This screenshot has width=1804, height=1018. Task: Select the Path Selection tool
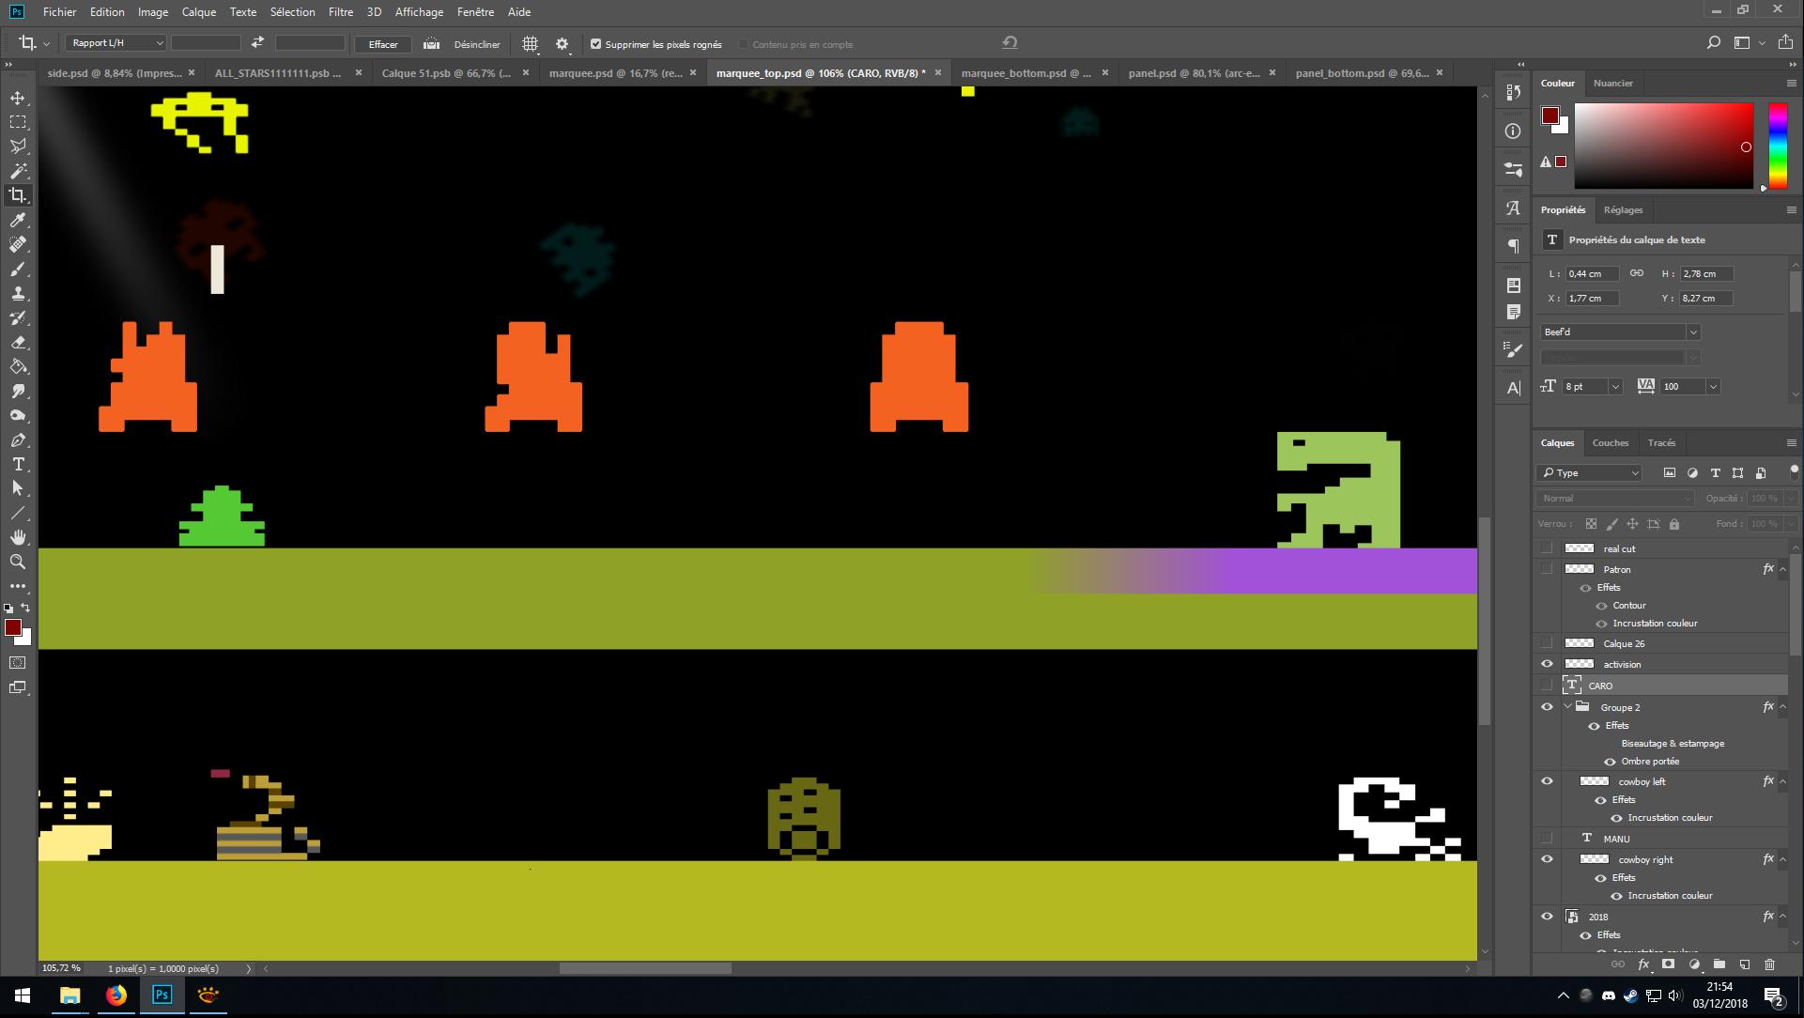click(x=18, y=488)
